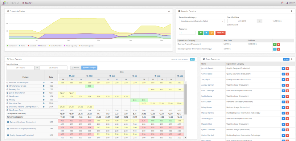296x141 pixels.
Task: Expand Quality Assurance (Production) row
Action: [x=8, y=135]
